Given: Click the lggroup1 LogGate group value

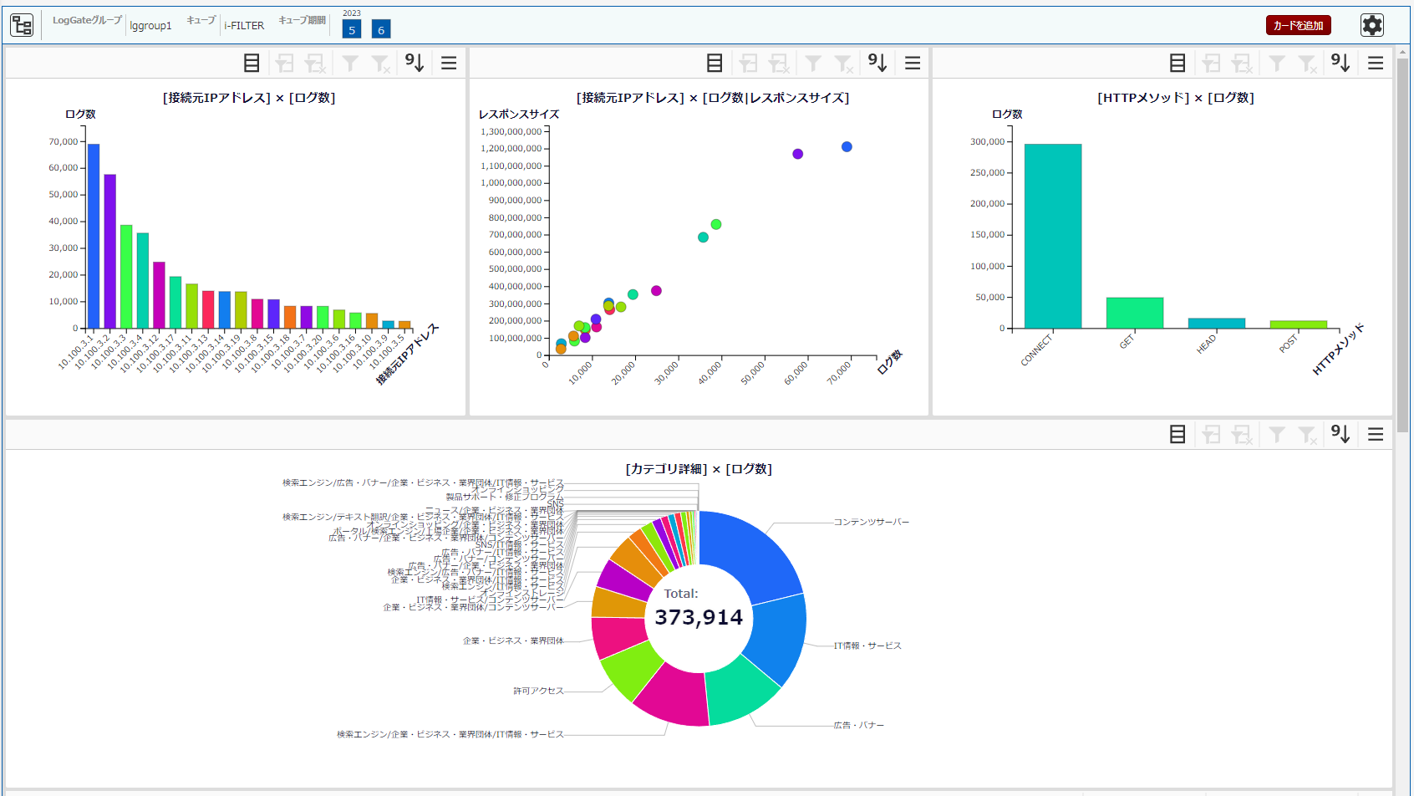Looking at the screenshot, I should click(x=150, y=26).
